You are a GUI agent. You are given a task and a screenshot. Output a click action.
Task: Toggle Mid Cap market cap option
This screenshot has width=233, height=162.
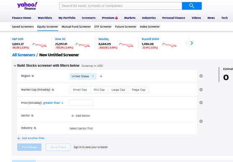click(x=99, y=90)
